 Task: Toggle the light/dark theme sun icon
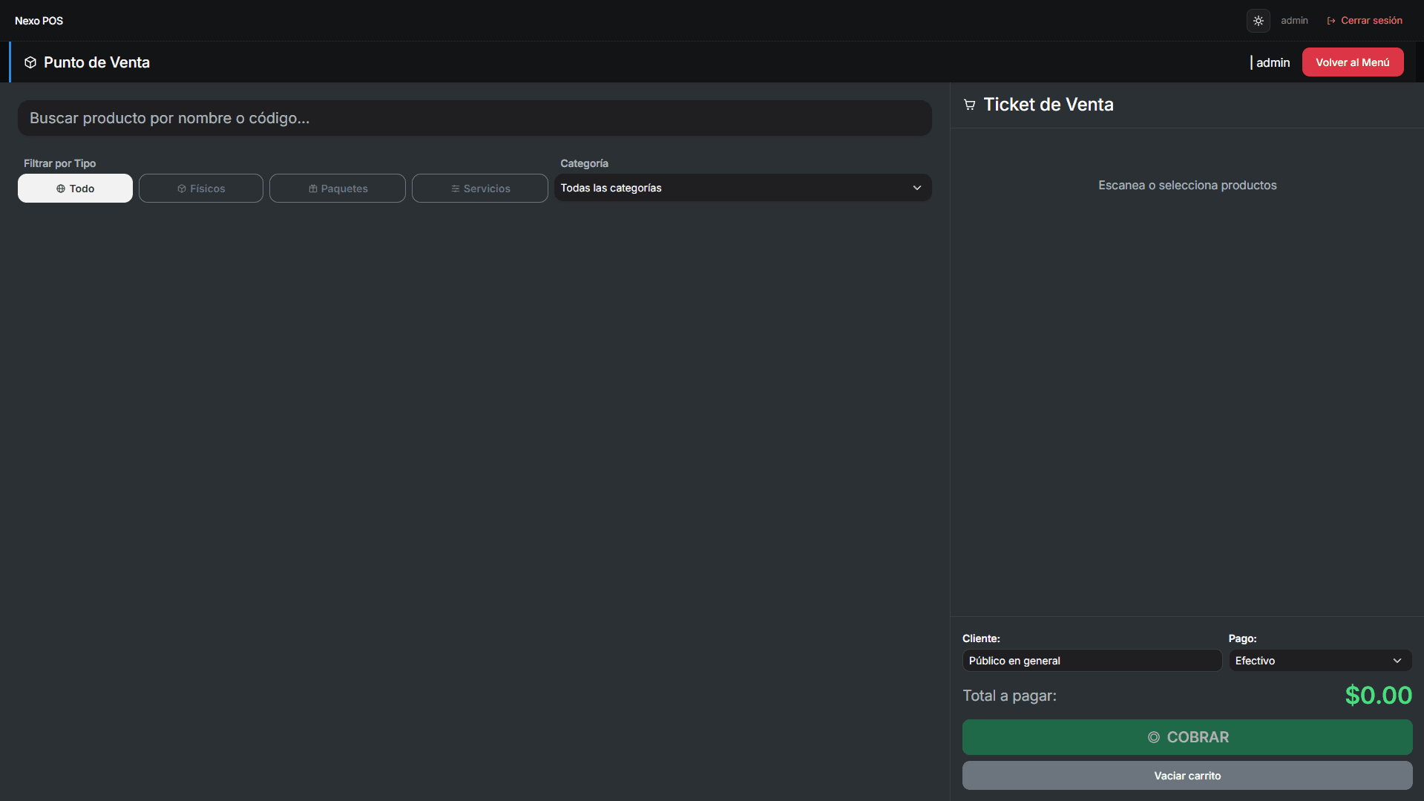click(x=1258, y=21)
